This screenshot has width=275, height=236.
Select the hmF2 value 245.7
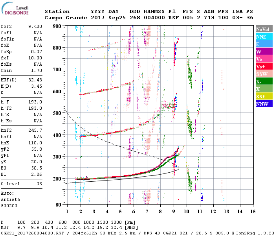pyautogui.click(x=35, y=130)
